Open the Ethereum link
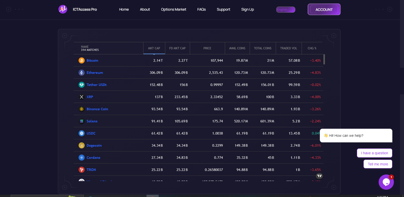The height and width of the screenshot is (197, 404). 95,73
